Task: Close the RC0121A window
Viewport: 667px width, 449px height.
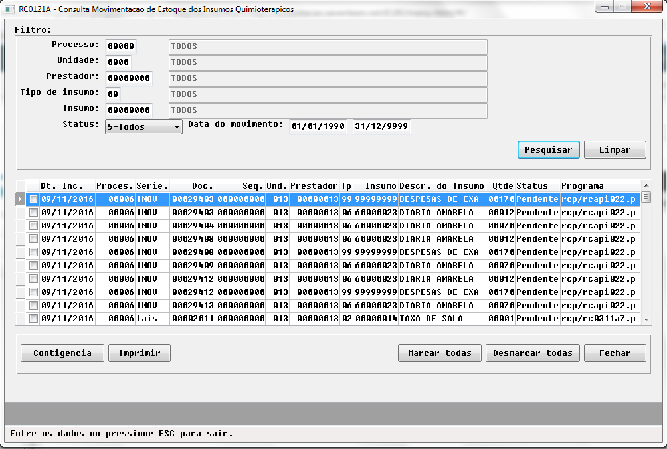Action: (x=646, y=7)
